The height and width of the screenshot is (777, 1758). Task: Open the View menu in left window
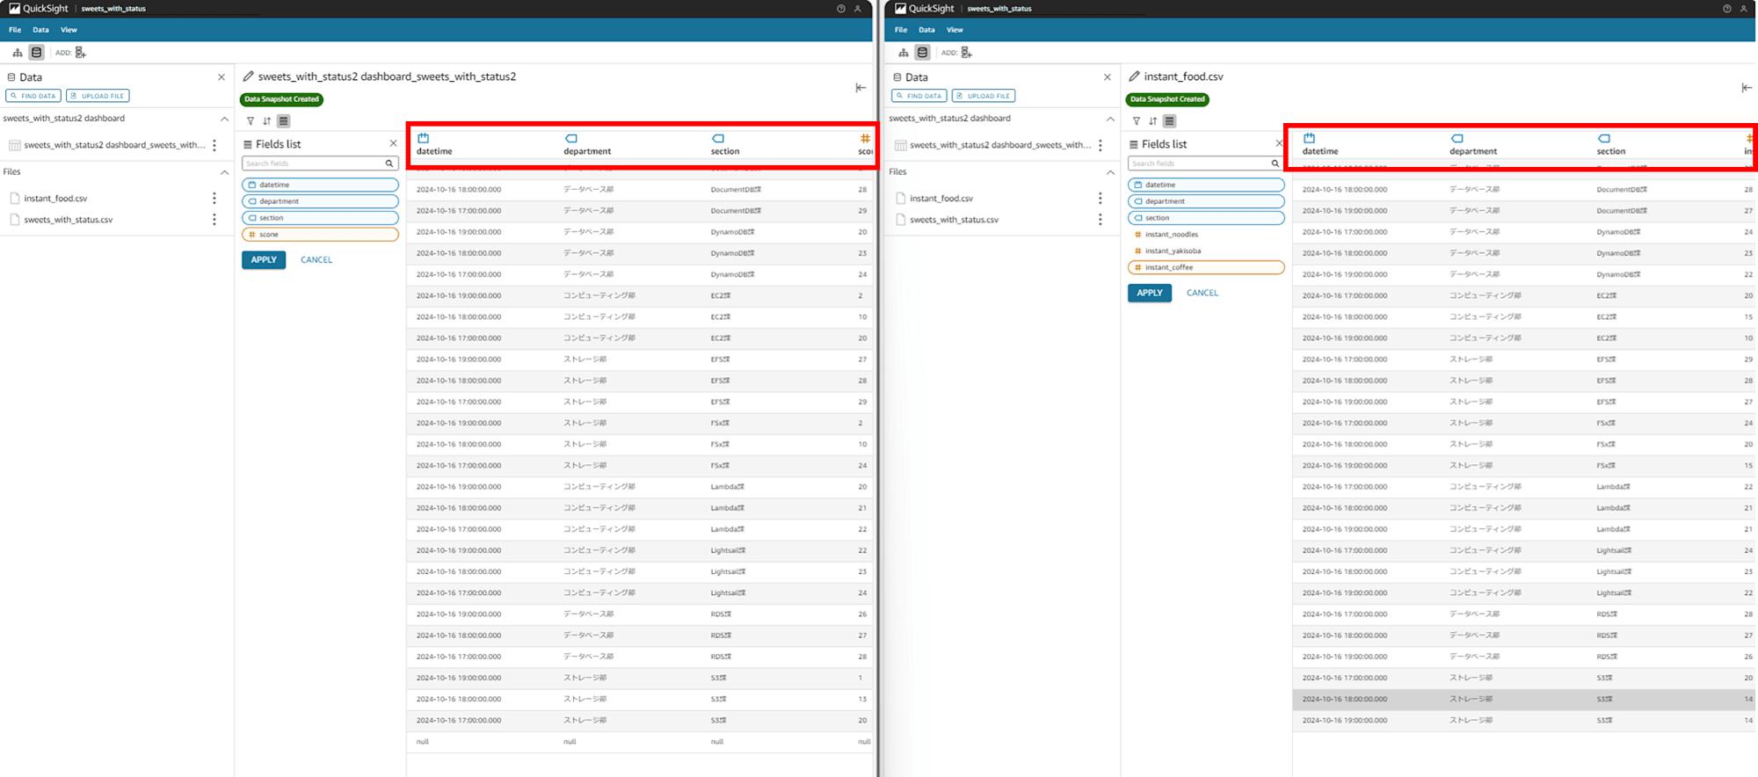pyautogui.click(x=69, y=30)
